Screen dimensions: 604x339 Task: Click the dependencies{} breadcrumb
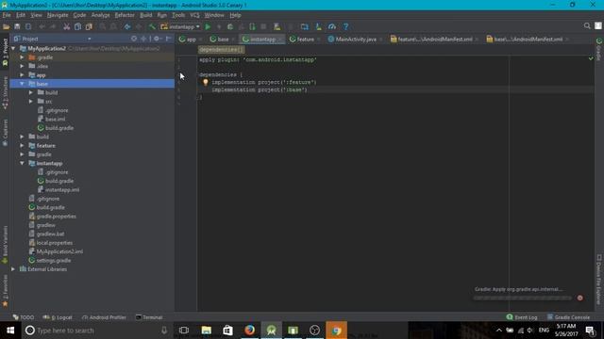pos(221,50)
